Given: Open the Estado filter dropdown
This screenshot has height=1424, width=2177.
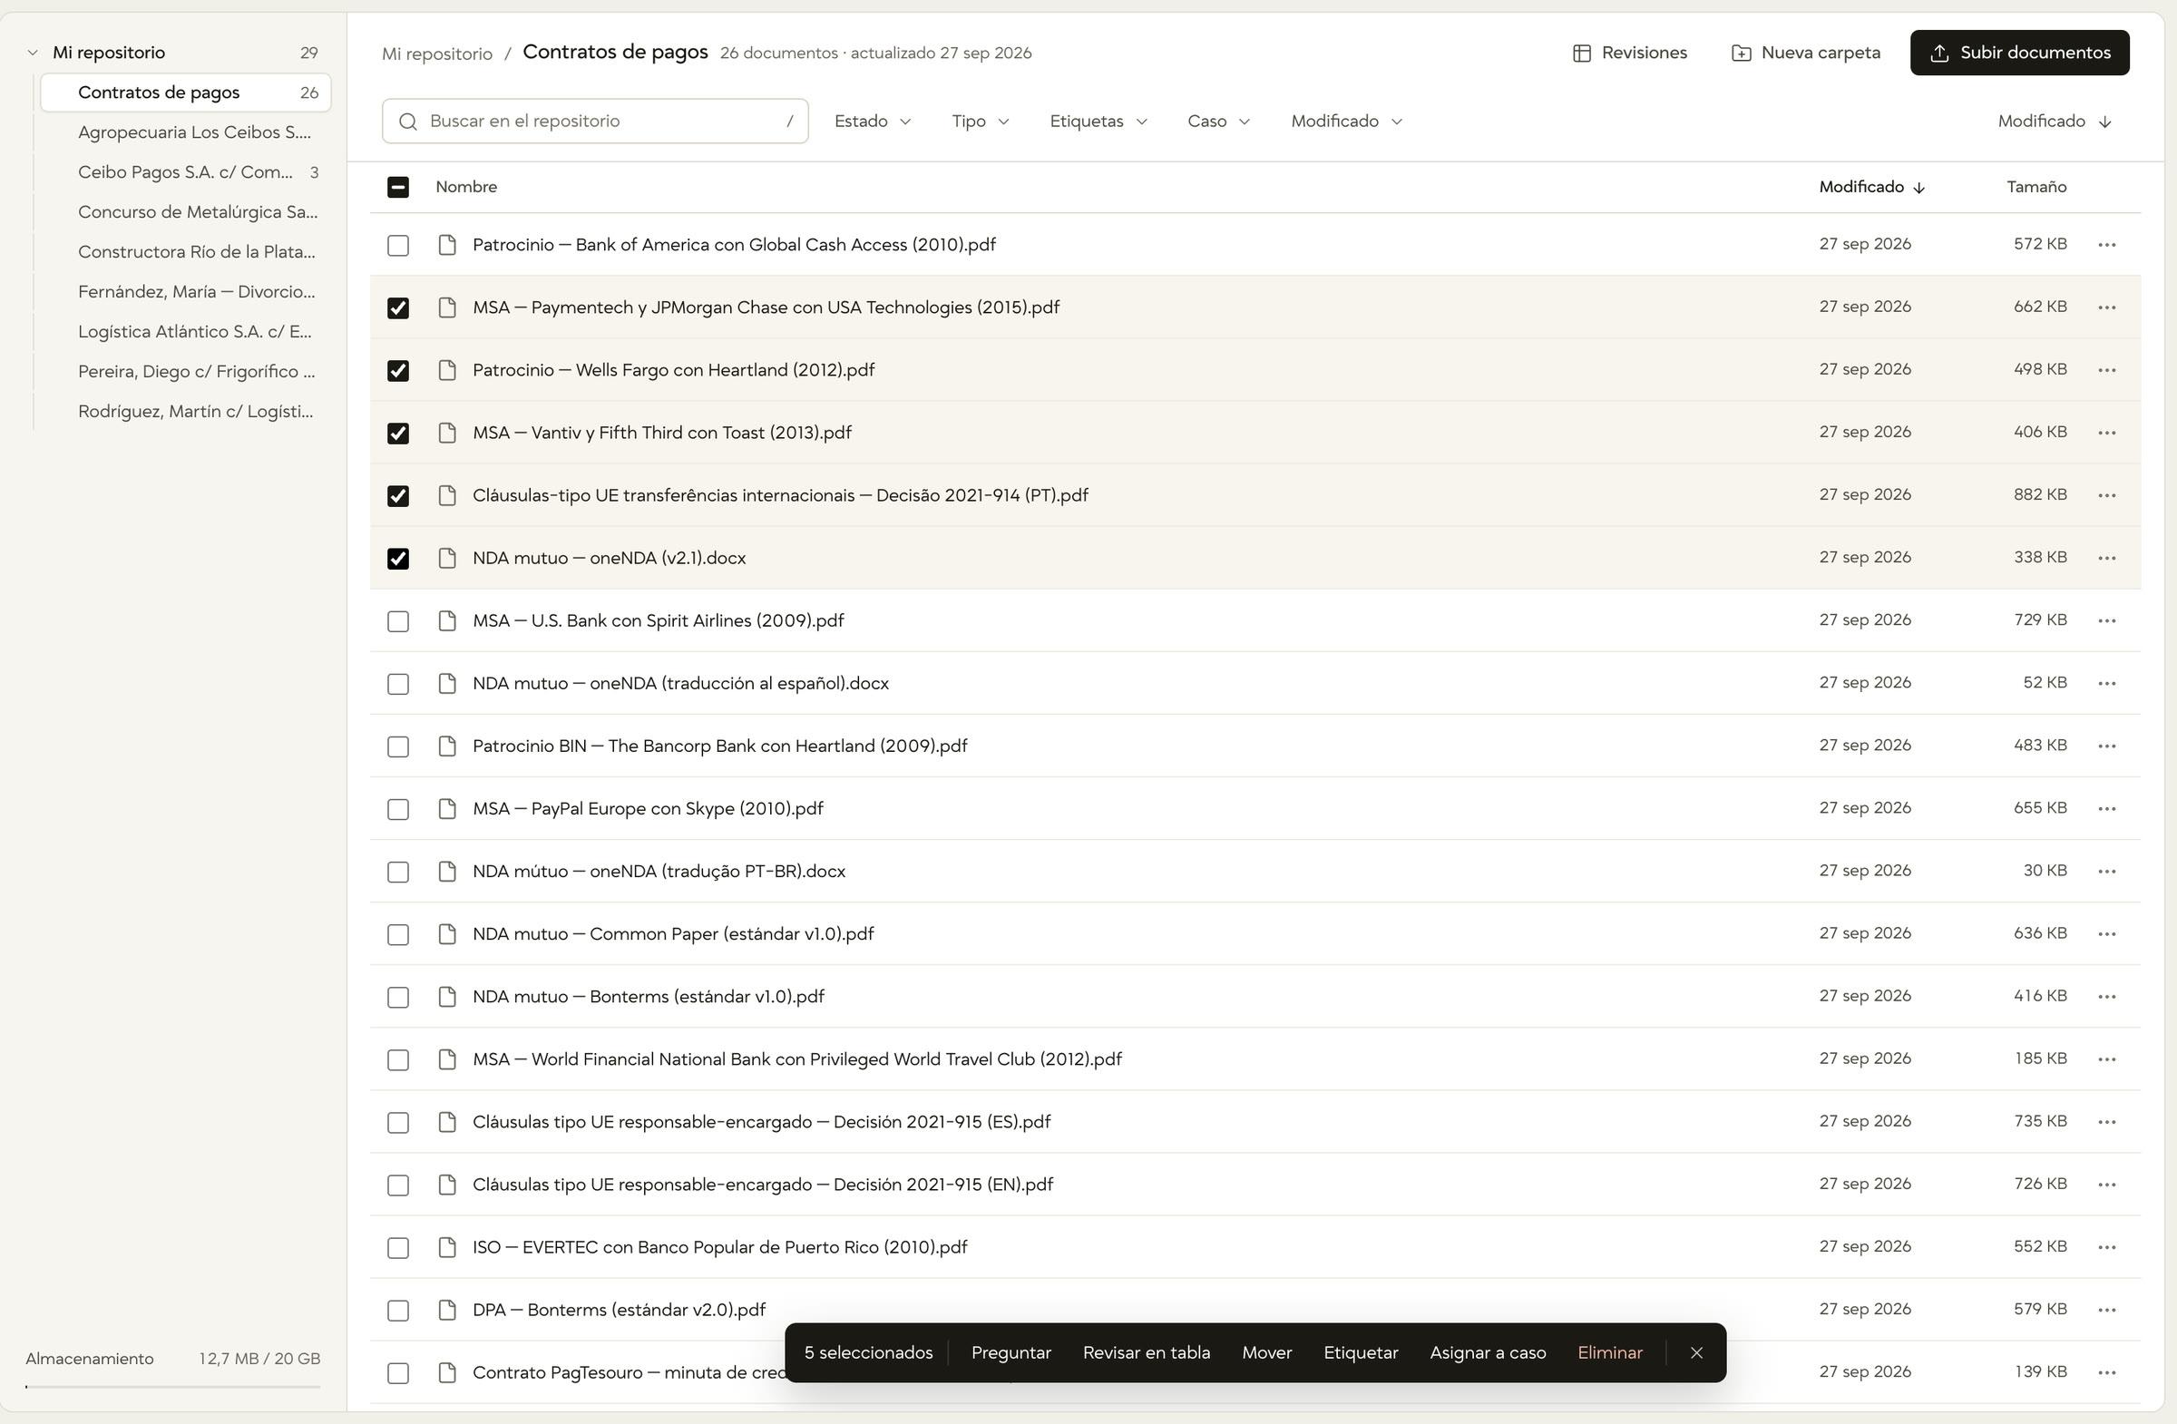Looking at the screenshot, I should pos(873,121).
